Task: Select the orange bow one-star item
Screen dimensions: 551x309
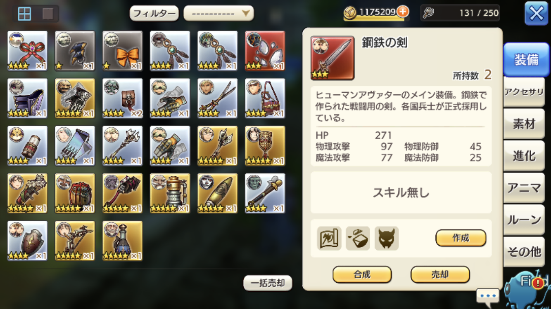Action: click(122, 51)
